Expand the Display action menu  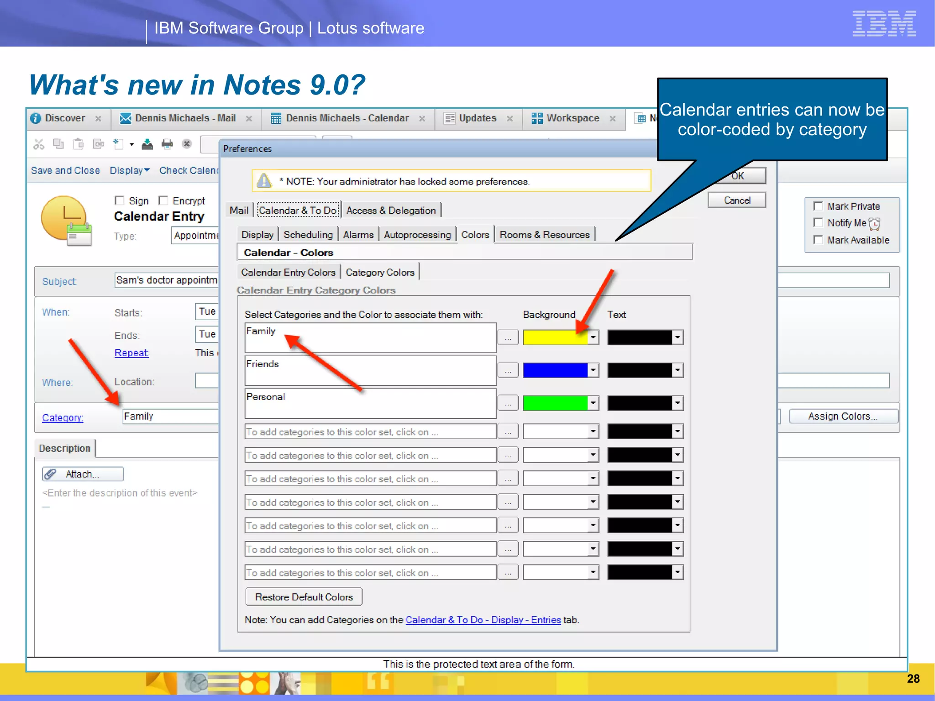pyautogui.click(x=130, y=170)
